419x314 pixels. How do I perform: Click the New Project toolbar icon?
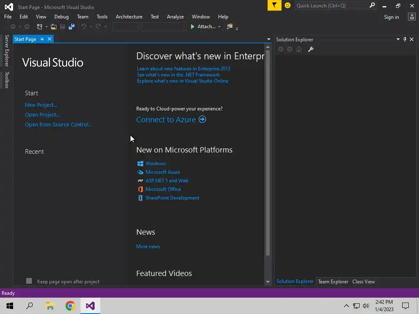tap(40, 27)
